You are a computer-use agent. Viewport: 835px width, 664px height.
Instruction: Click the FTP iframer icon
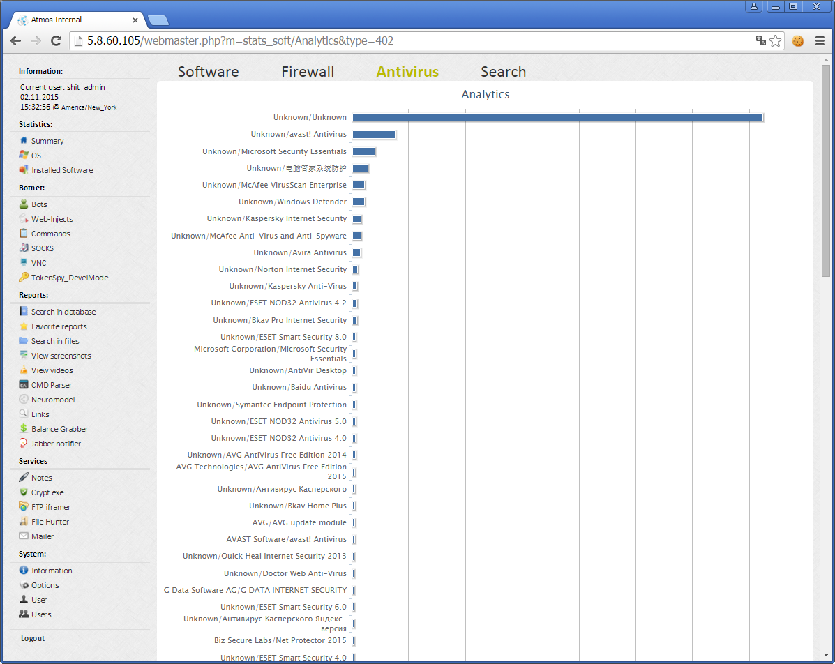click(24, 507)
